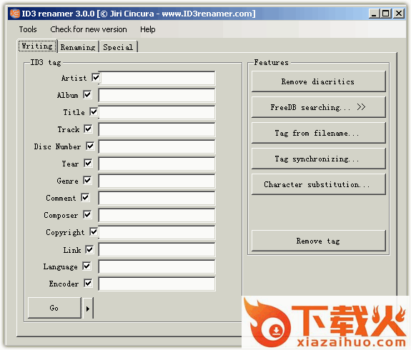Minimize the ID3 renamer window
Image resolution: width=411 pixels, height=350 pixels.
tap(374, 14)
